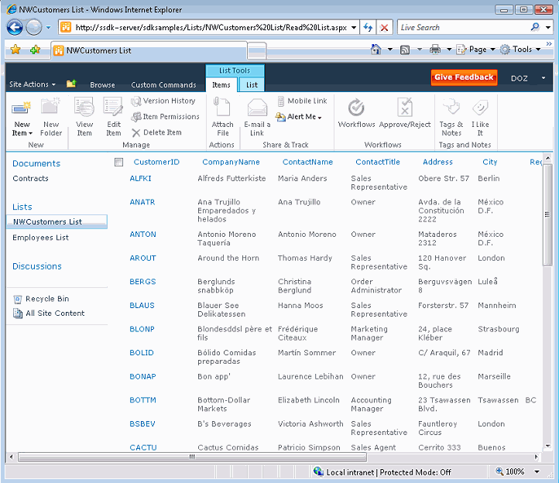Expand the Site Actions menu

pyautogui.click(x=33, y=84)
